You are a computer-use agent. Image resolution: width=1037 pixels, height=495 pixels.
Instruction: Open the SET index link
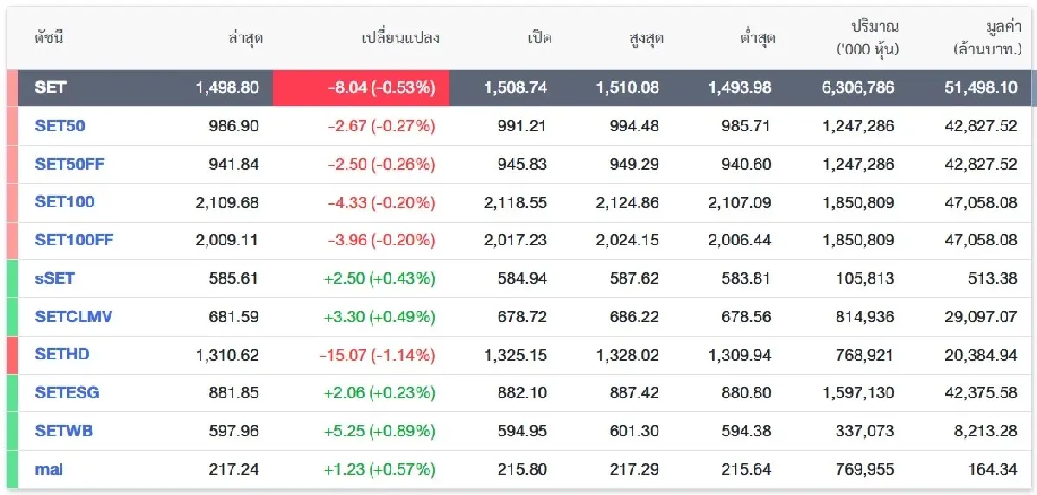click(x=50, y=88)
